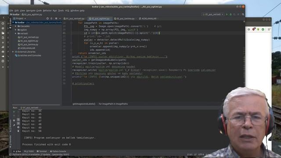
Task: Switch to 01_yuz_verisell.py editor tab
Action: click(x=74, y=18)
